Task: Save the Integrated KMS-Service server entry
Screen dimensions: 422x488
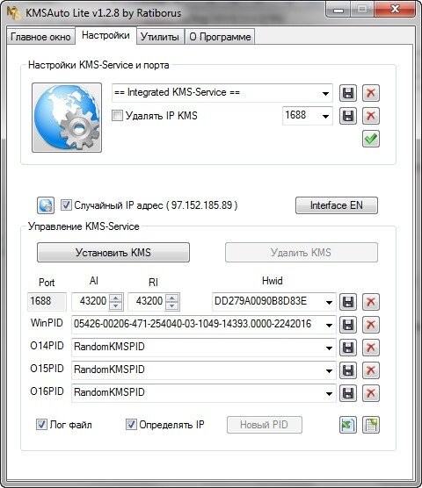Action: (348, 93)
